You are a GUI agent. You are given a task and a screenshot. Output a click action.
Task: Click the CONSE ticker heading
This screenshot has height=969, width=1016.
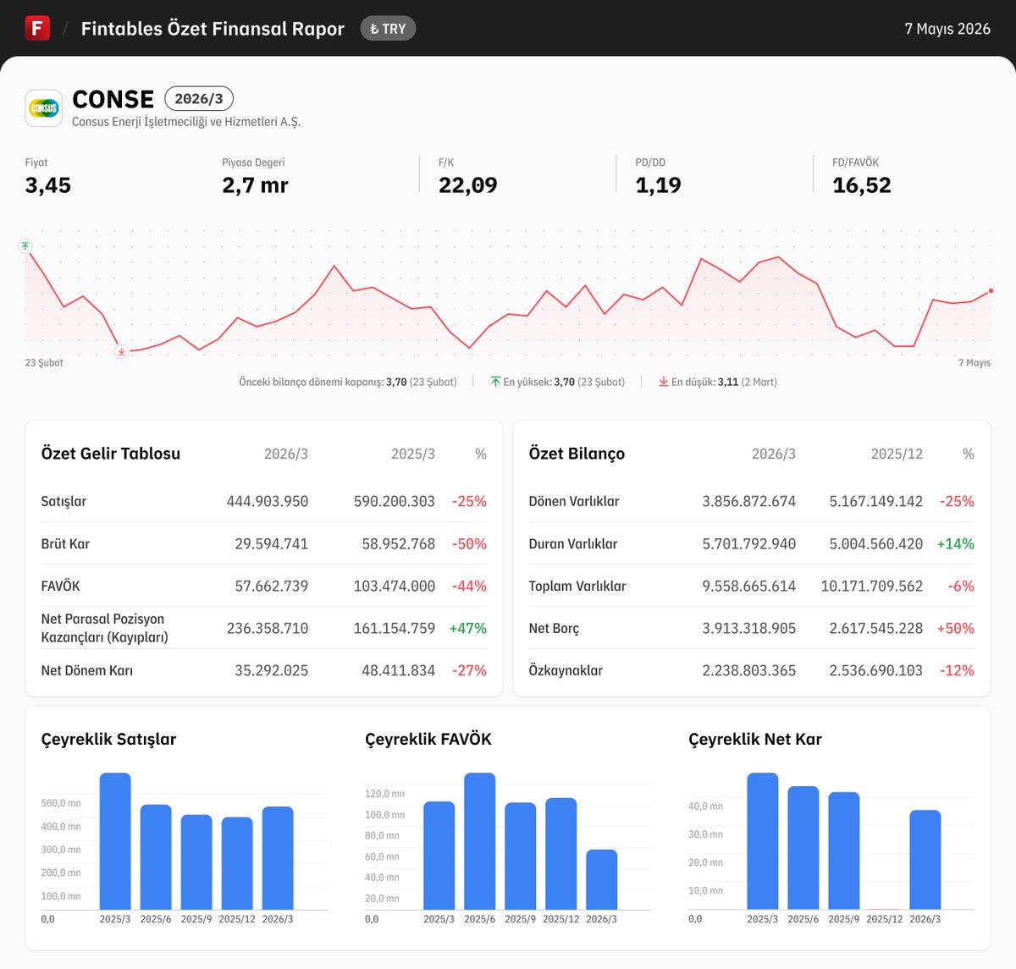113,99
